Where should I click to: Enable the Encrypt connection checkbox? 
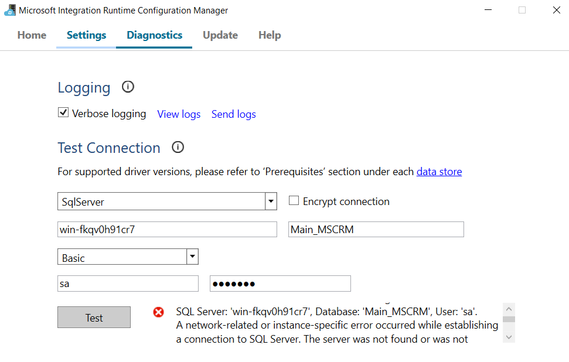tap(294, 200)
